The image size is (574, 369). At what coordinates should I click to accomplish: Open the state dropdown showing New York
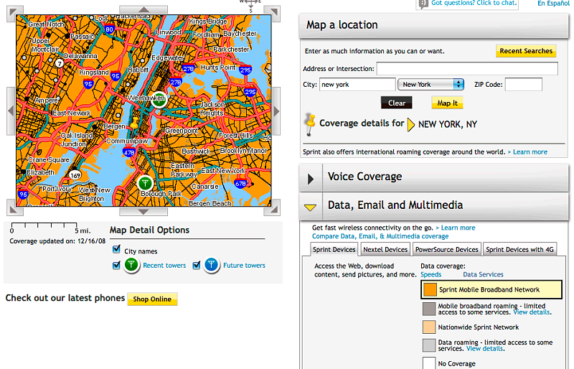pyautogui.click(x=431, y=84)
